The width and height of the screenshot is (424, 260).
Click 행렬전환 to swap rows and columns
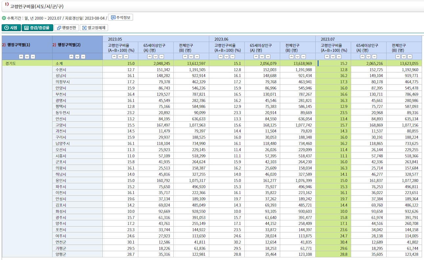point(66,28)
